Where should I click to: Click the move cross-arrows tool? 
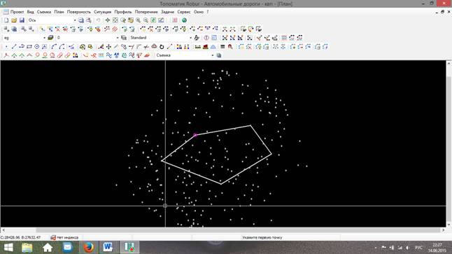tap(108, 47)
